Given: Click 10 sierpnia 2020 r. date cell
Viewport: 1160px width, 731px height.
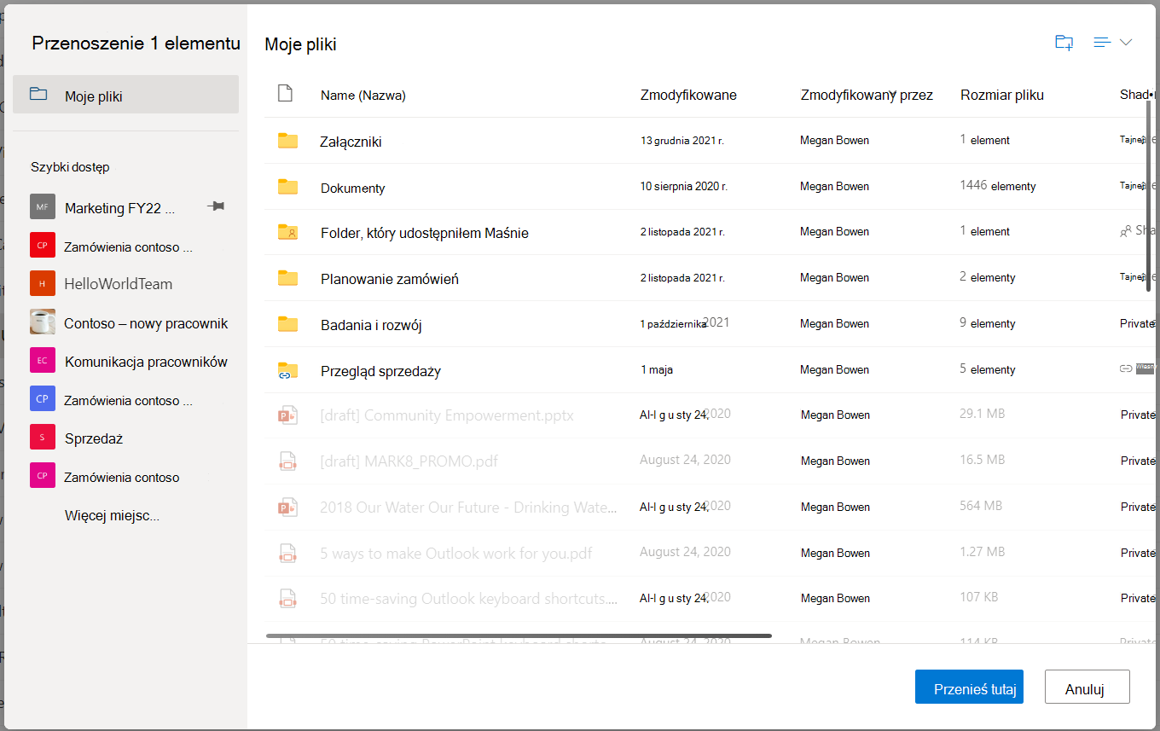Looking at the screenshot, I should 684,186.
